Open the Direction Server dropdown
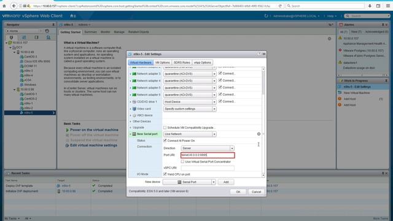 [x=208, y=148]
